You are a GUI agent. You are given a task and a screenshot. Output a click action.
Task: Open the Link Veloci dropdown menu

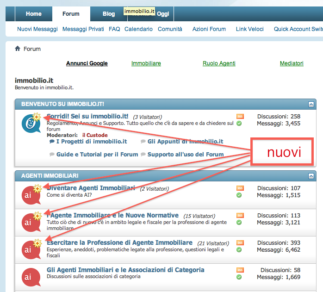249,29
